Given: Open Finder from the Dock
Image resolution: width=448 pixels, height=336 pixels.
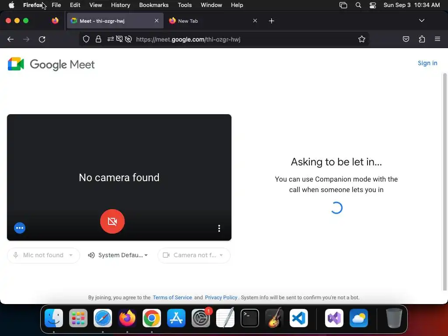Looking at the screenshot, I should coord(54,318).
